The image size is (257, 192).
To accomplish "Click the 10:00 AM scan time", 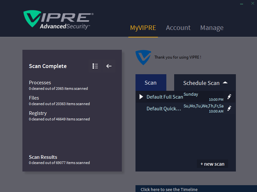I will 216,111.
